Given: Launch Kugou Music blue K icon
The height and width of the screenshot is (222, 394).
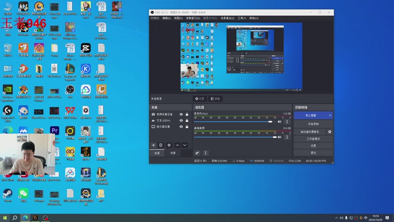Looking at the screenshot, I should coord(86,70).
